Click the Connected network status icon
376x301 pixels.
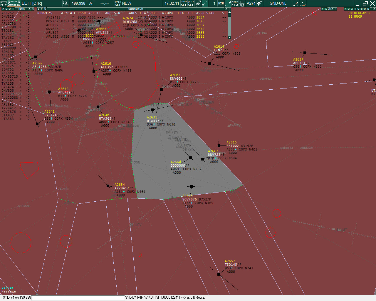click(x=14, y=3)
